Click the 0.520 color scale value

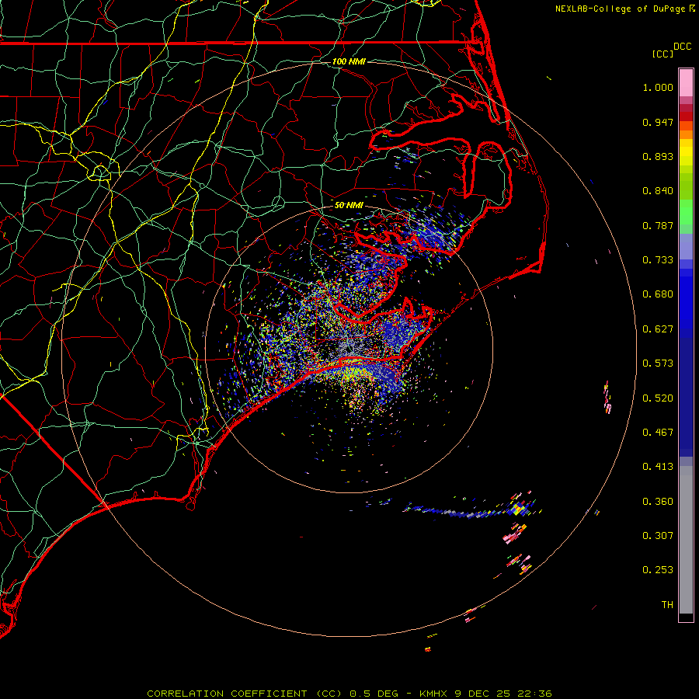click(658, 398)
